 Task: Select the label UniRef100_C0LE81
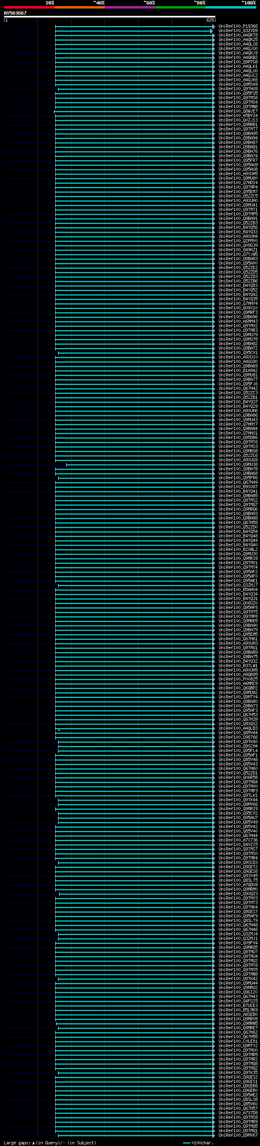point(238,1042)
